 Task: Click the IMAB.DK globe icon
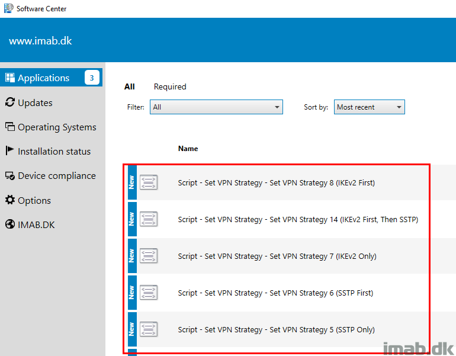pos(10,224)
